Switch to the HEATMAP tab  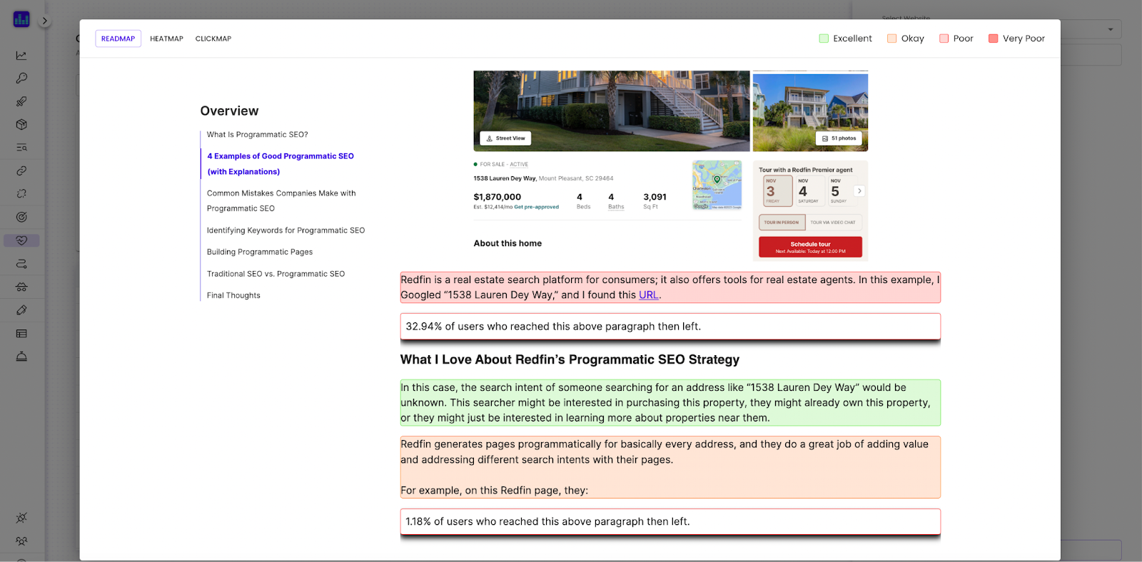[166, 39]
